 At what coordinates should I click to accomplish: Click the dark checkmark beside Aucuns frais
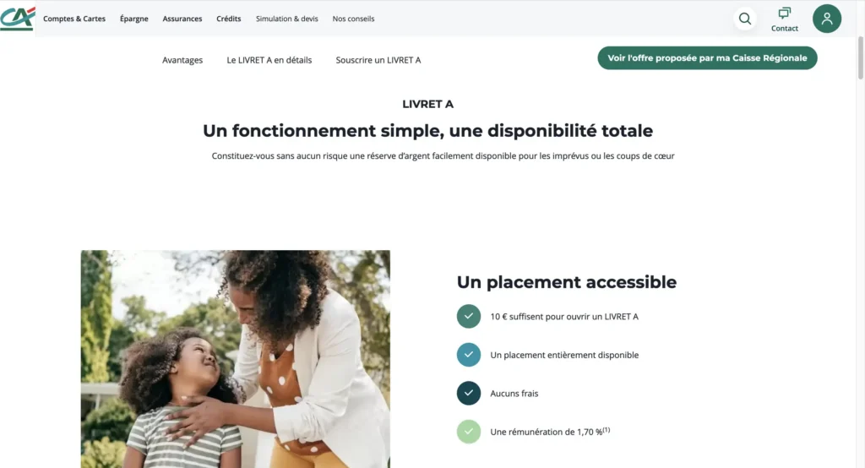(x=468, y=393)
